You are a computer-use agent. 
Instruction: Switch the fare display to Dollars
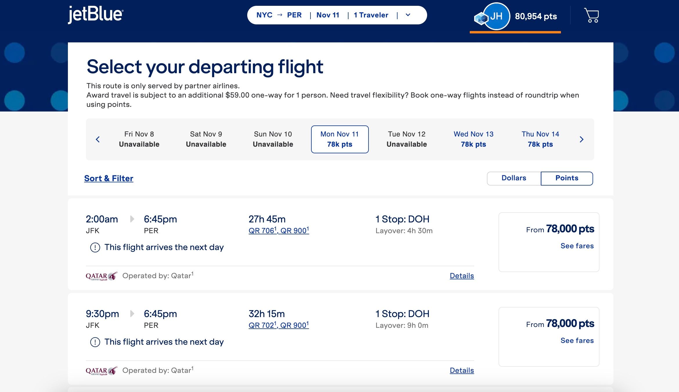pos(514,178)
